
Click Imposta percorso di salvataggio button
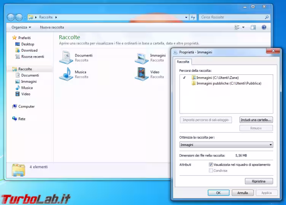pyautogui.click(x=206, y=120)
